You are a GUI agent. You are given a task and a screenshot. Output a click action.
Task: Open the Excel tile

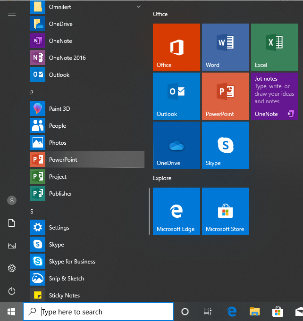(x=275, y=47)
